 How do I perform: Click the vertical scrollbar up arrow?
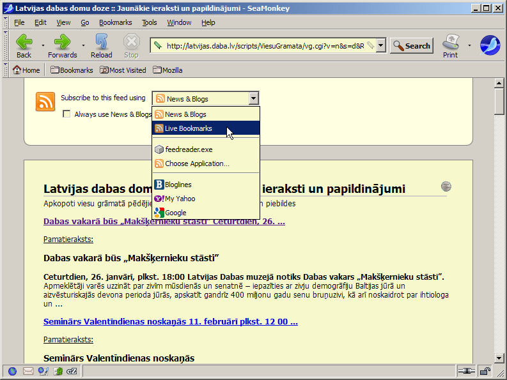point(499,84)
